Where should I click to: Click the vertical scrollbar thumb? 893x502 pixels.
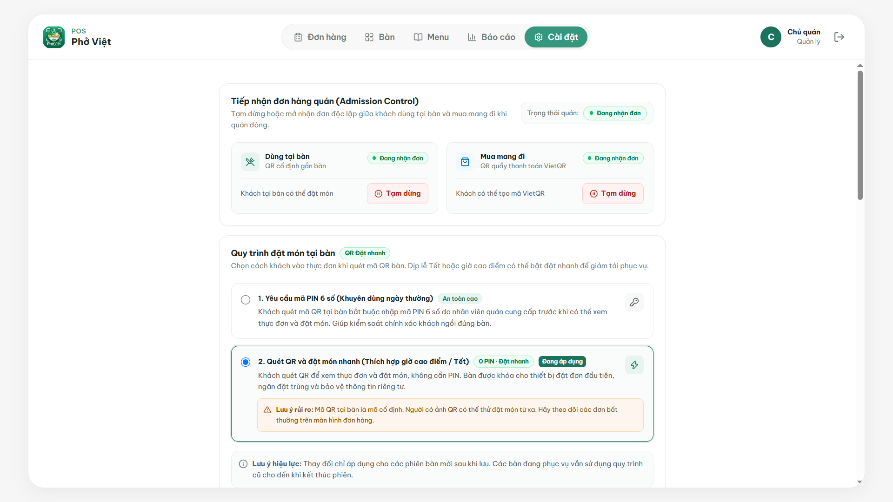[x=860, y=135]
